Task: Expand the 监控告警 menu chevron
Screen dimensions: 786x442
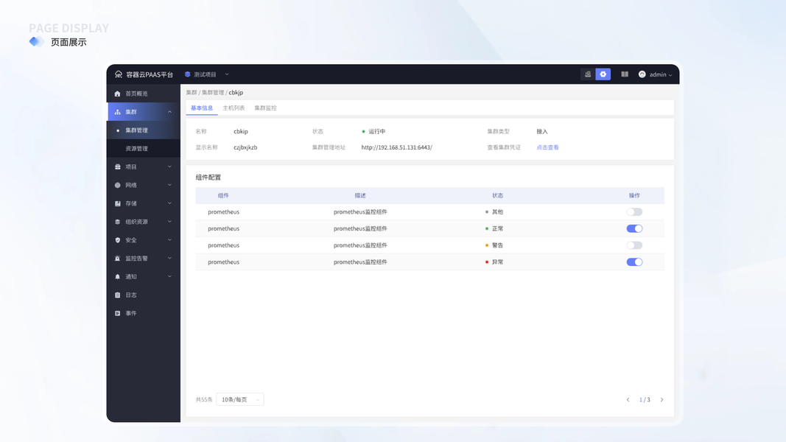Action: click(x=169, y=258)
